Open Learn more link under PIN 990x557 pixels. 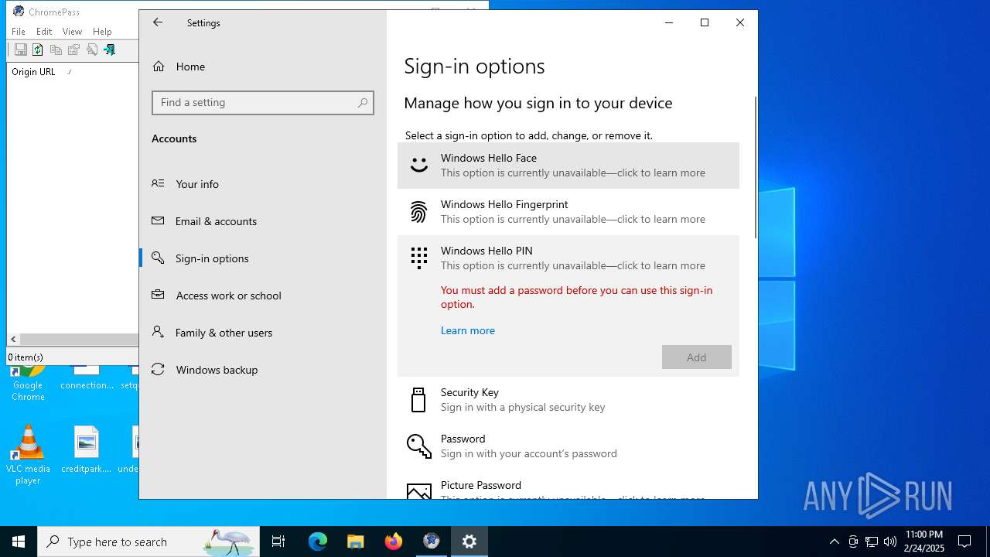[x=468, y=330]
